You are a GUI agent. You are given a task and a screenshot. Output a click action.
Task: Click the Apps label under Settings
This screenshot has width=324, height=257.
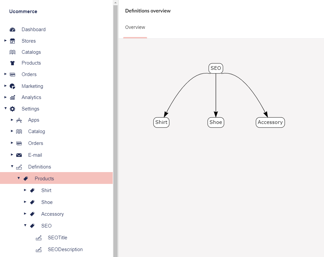pyautogui.click(x=33, y=120)
